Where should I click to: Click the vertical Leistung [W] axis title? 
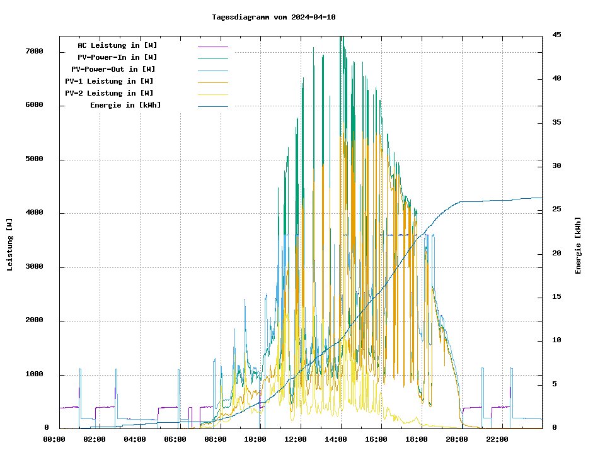coord(10,245)
